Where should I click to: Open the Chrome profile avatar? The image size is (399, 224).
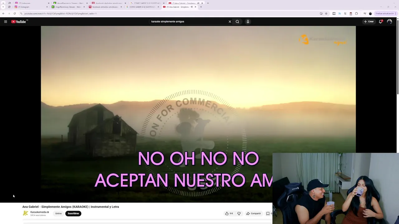pos(370,13)
